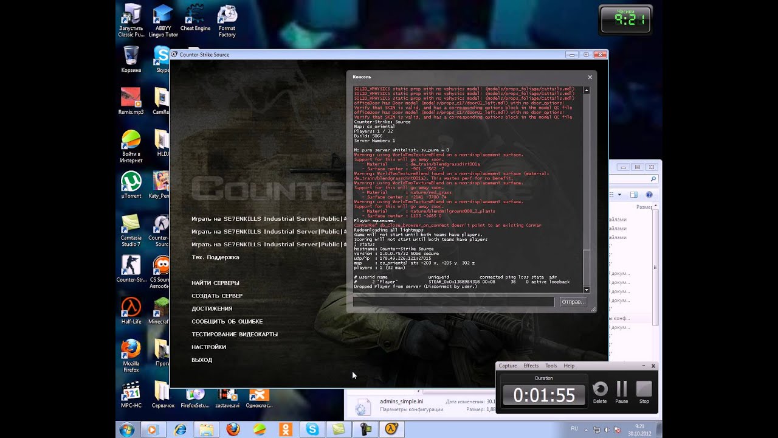778x438 pixels.
Task: Click console scrollbar down arrow
Action: click(587, 290)
